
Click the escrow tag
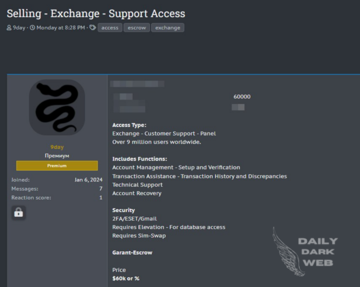point(137,28)
